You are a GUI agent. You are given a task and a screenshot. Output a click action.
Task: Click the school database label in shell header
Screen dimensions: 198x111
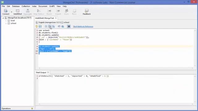coord(67,23)
